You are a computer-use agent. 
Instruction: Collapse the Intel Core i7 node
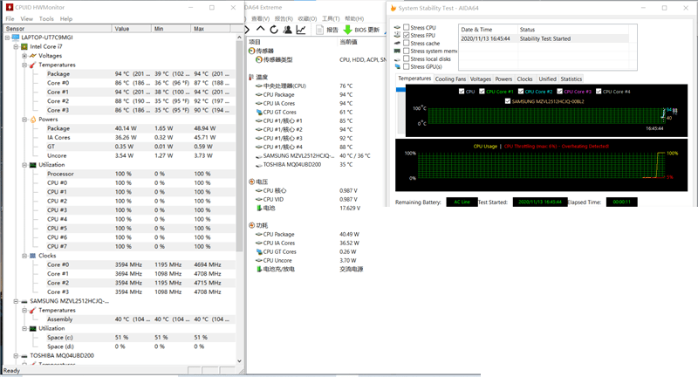pyautogui.click(x=16, y=46)
